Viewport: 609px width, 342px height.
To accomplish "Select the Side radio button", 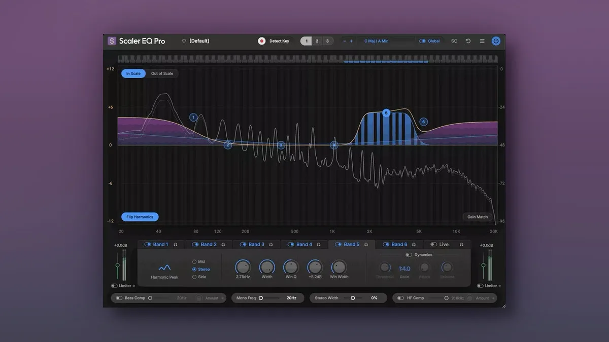I will [194, 277].
